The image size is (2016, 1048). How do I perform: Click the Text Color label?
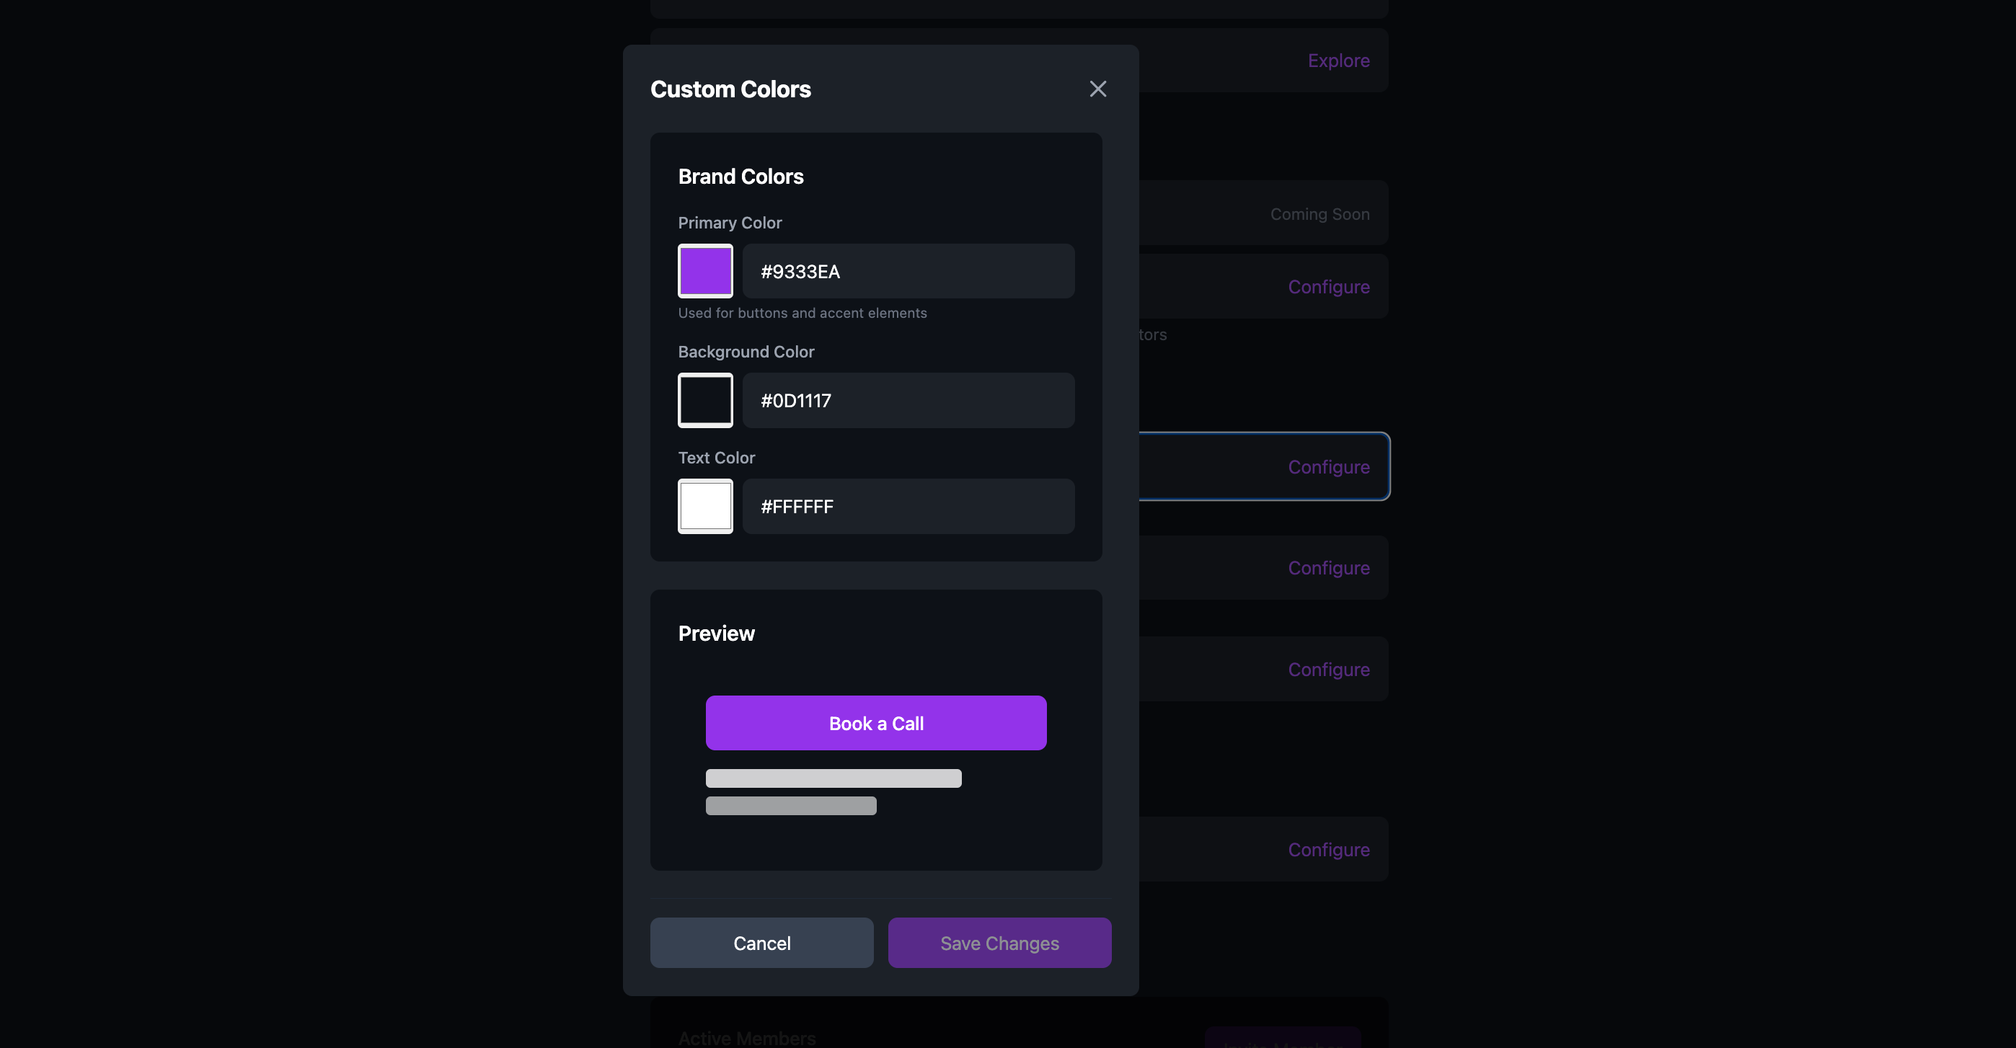point(716,458)
